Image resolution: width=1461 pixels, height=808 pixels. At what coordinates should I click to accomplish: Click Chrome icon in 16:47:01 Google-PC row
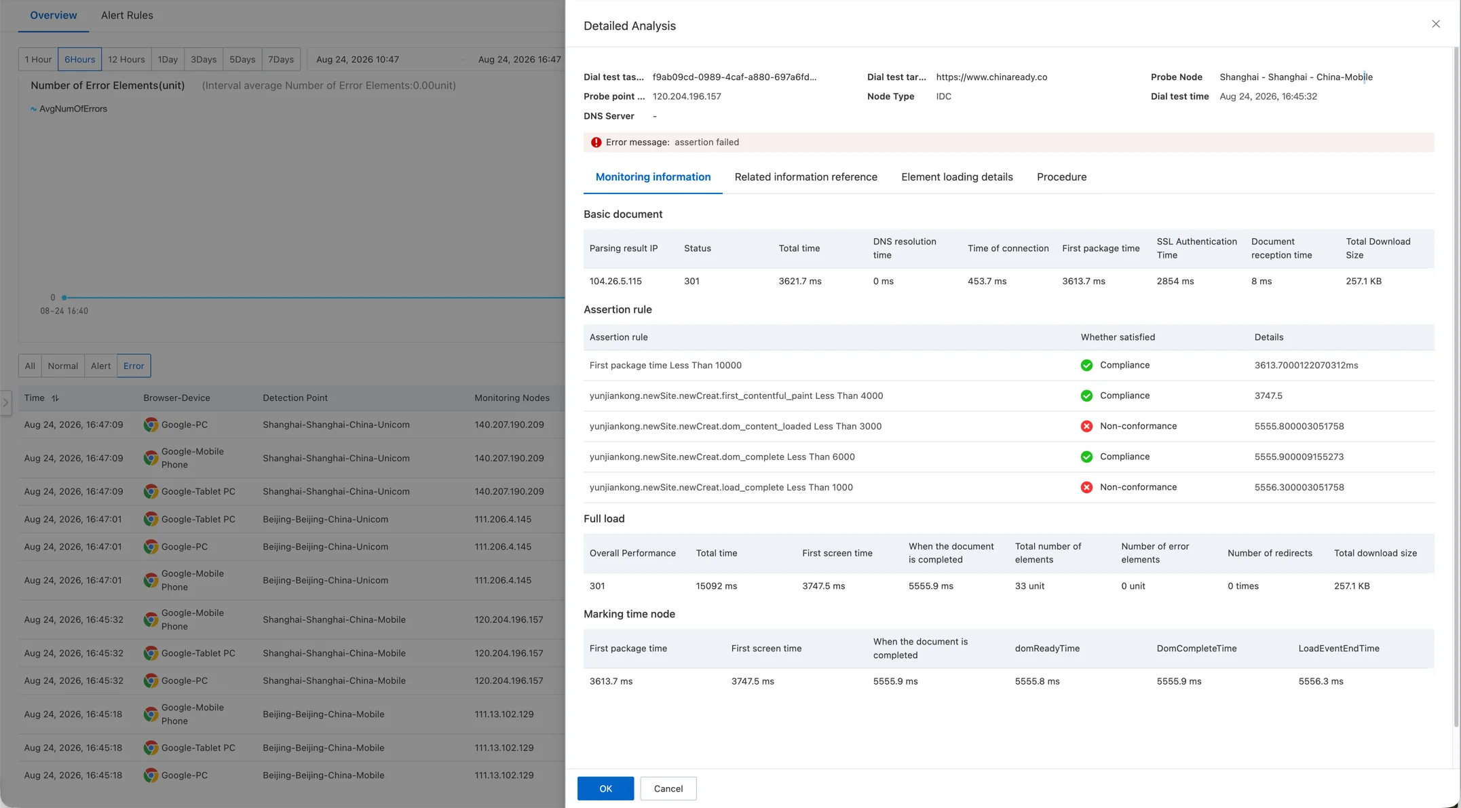(151, 547)
